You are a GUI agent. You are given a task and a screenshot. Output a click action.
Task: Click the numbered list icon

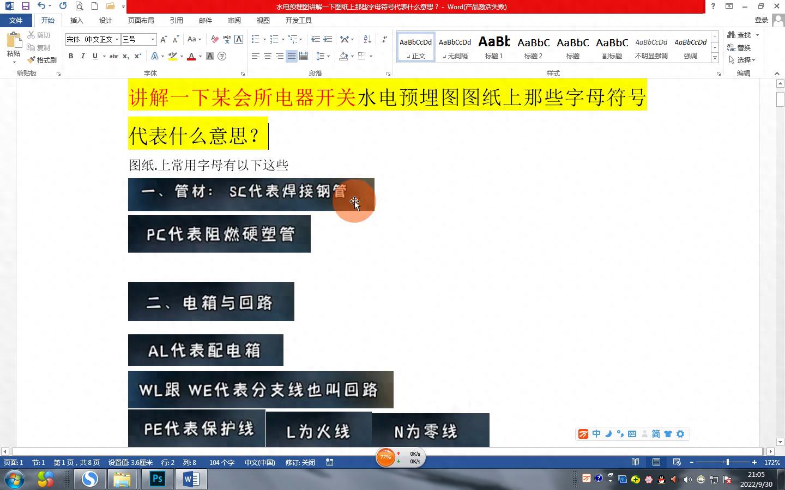274,39
